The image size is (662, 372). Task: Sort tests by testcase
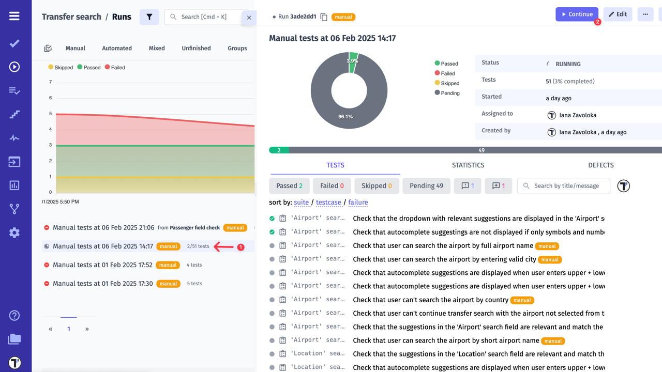coord(328,202)
